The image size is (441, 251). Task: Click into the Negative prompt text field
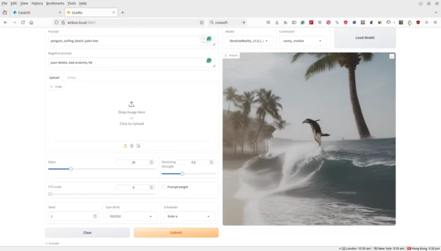coord(131,62)
